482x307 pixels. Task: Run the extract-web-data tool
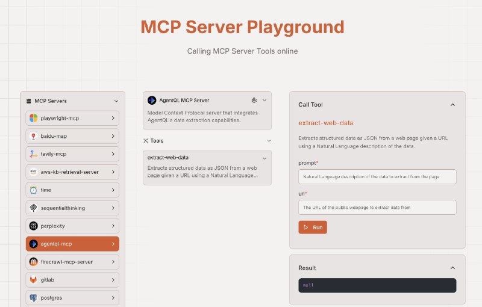click(x=313, y=227)
